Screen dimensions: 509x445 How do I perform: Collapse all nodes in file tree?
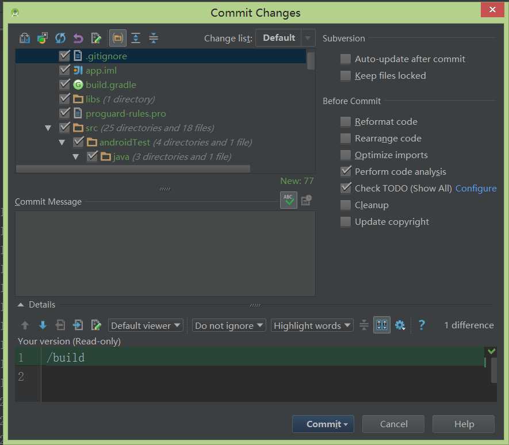tap(154, 38)
